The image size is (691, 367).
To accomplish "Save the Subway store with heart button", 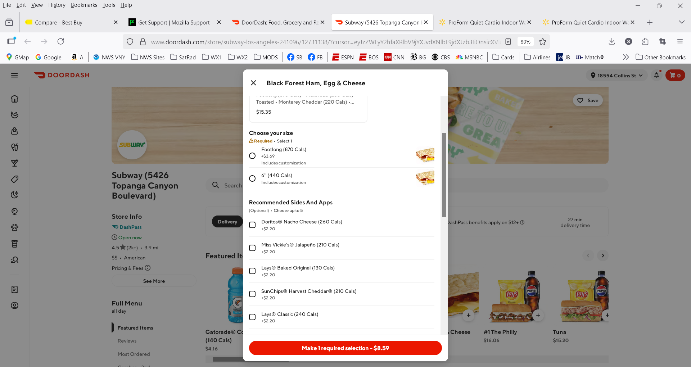I will click(588, 100).
